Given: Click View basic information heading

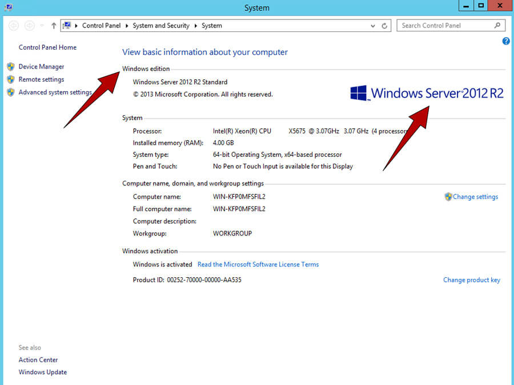Looking at the screenshot, I should coord(205,52).
